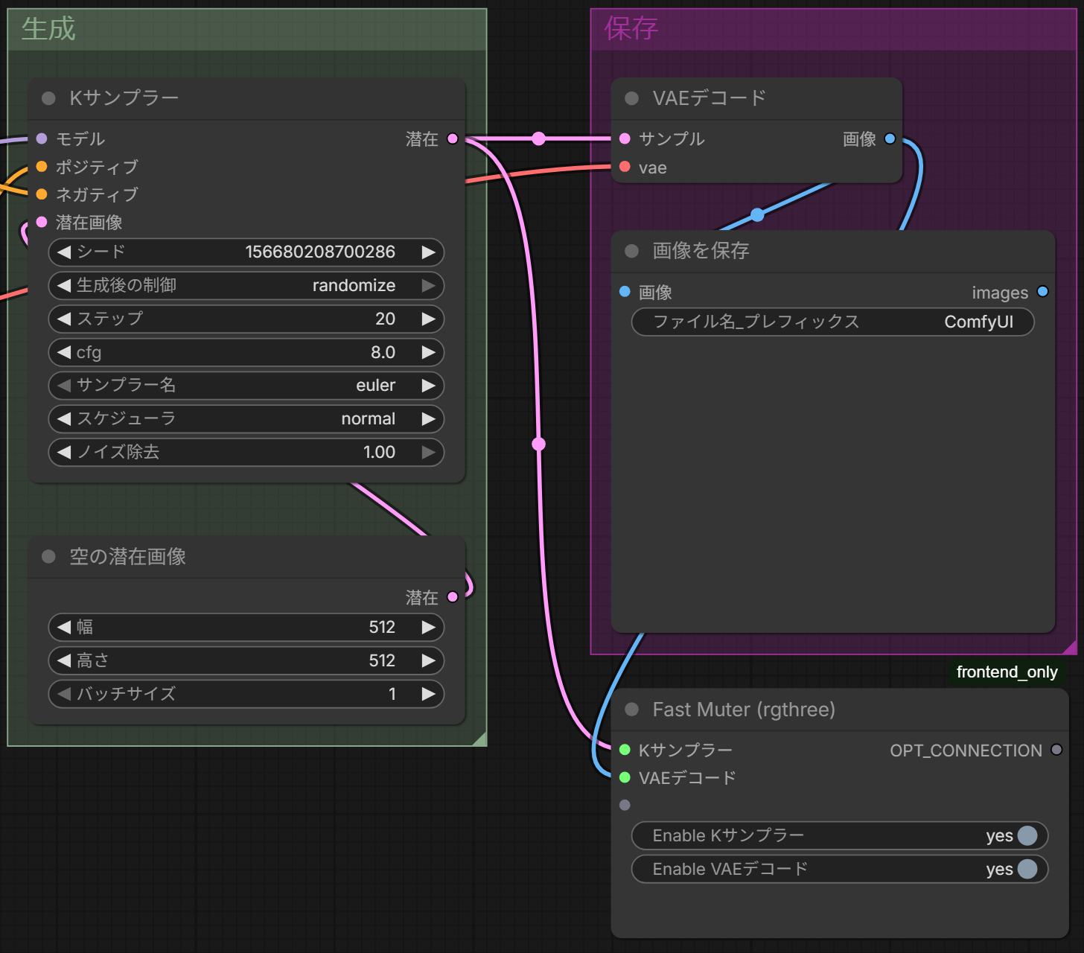The height and width of the screenshot is (953, 1084).
Task: Click the 画像 output port of VAEデコード
Action: [890, 138]
